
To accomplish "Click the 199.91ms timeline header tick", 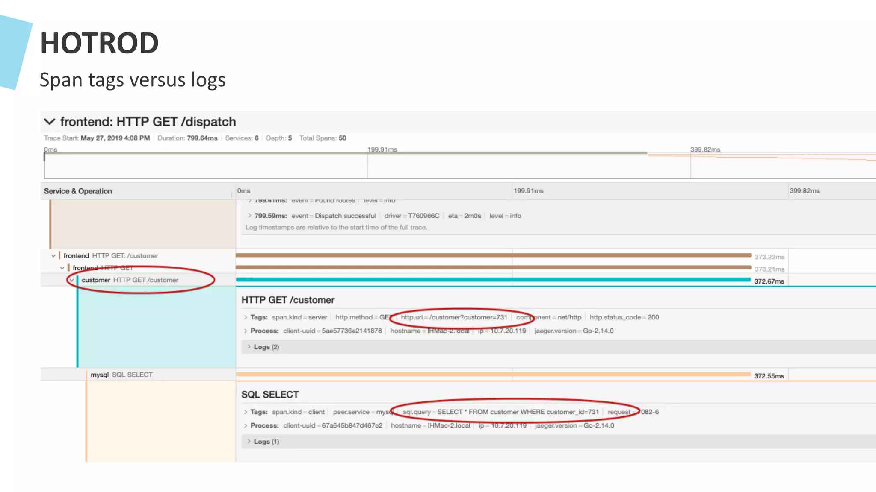I will pos(528,191).
